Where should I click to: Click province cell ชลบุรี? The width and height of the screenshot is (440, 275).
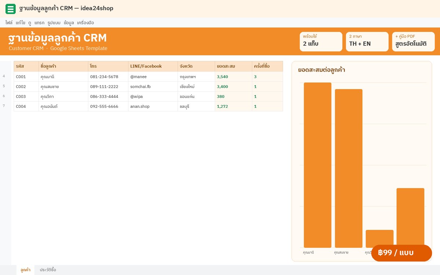point(196,106)
